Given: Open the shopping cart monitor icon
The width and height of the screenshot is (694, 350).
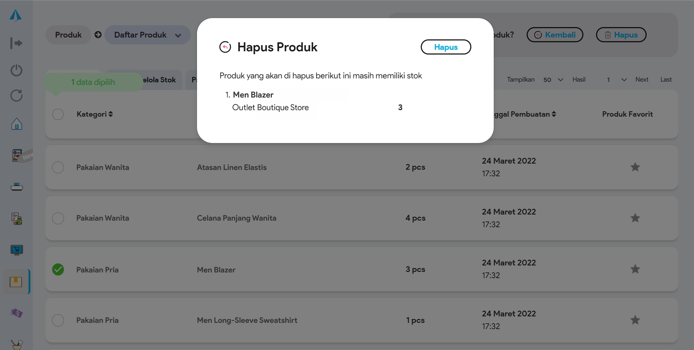Looking at the screenshot, I should point(17,250).
